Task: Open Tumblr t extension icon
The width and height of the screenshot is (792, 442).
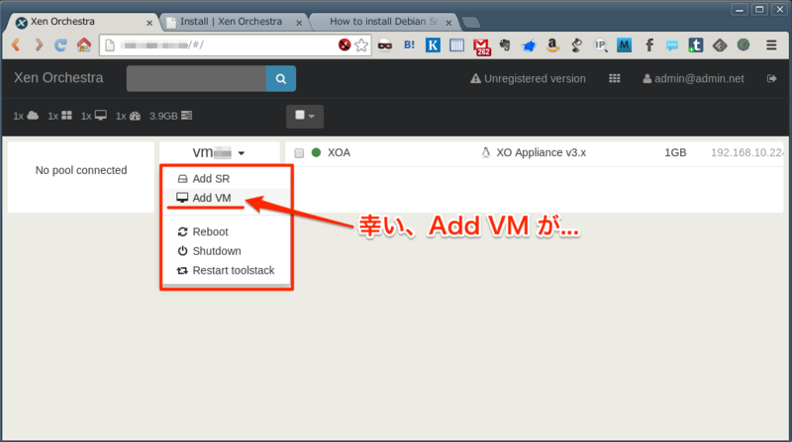Action: pyautogui.click(x=696, y=44)
